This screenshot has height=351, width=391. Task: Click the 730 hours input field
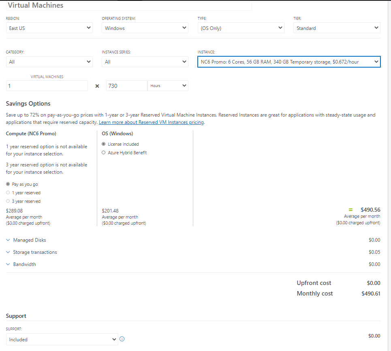(126, 85)
